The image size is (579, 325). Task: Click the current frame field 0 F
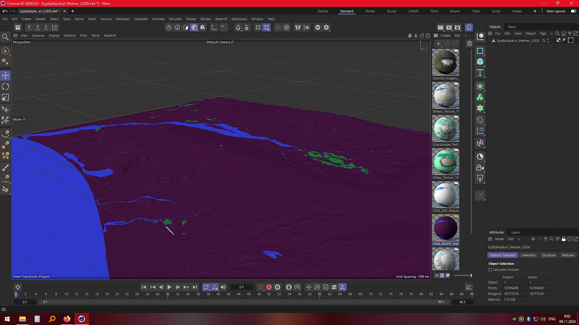coord(242,287)
